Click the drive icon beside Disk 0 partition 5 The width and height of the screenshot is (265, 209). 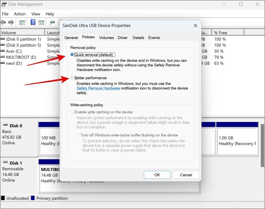click(3, 45)
